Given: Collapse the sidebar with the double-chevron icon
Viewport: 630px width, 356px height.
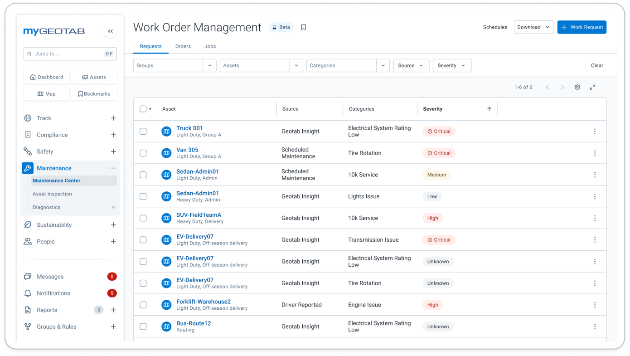Looking at the screenshot, I should click(x=110, y=31).
